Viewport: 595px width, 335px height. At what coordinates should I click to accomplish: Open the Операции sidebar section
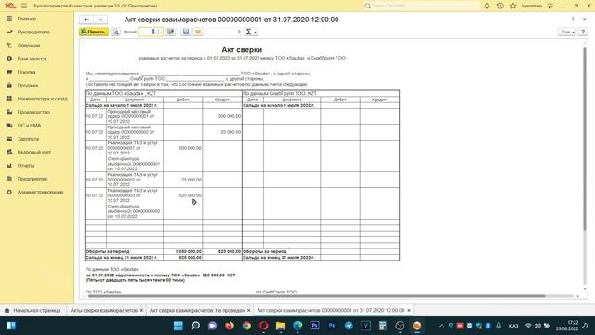pyautogui.click(x=29, y=46)
